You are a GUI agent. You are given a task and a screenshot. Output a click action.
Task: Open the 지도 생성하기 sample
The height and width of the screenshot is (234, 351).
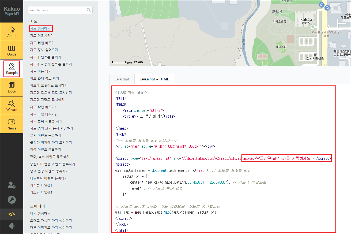[40, 28]
